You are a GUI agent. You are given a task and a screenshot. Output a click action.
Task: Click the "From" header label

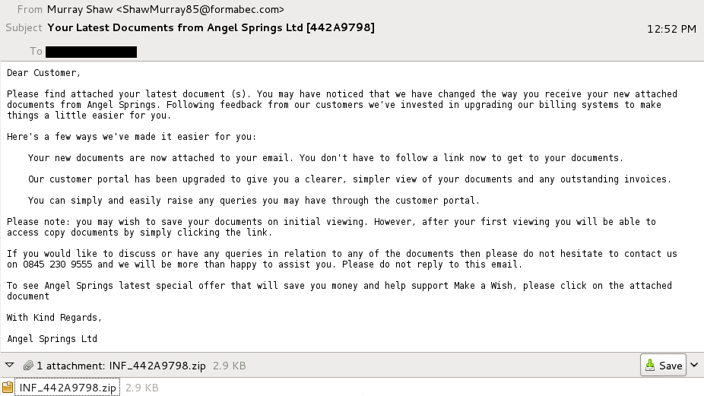(30, 10)
